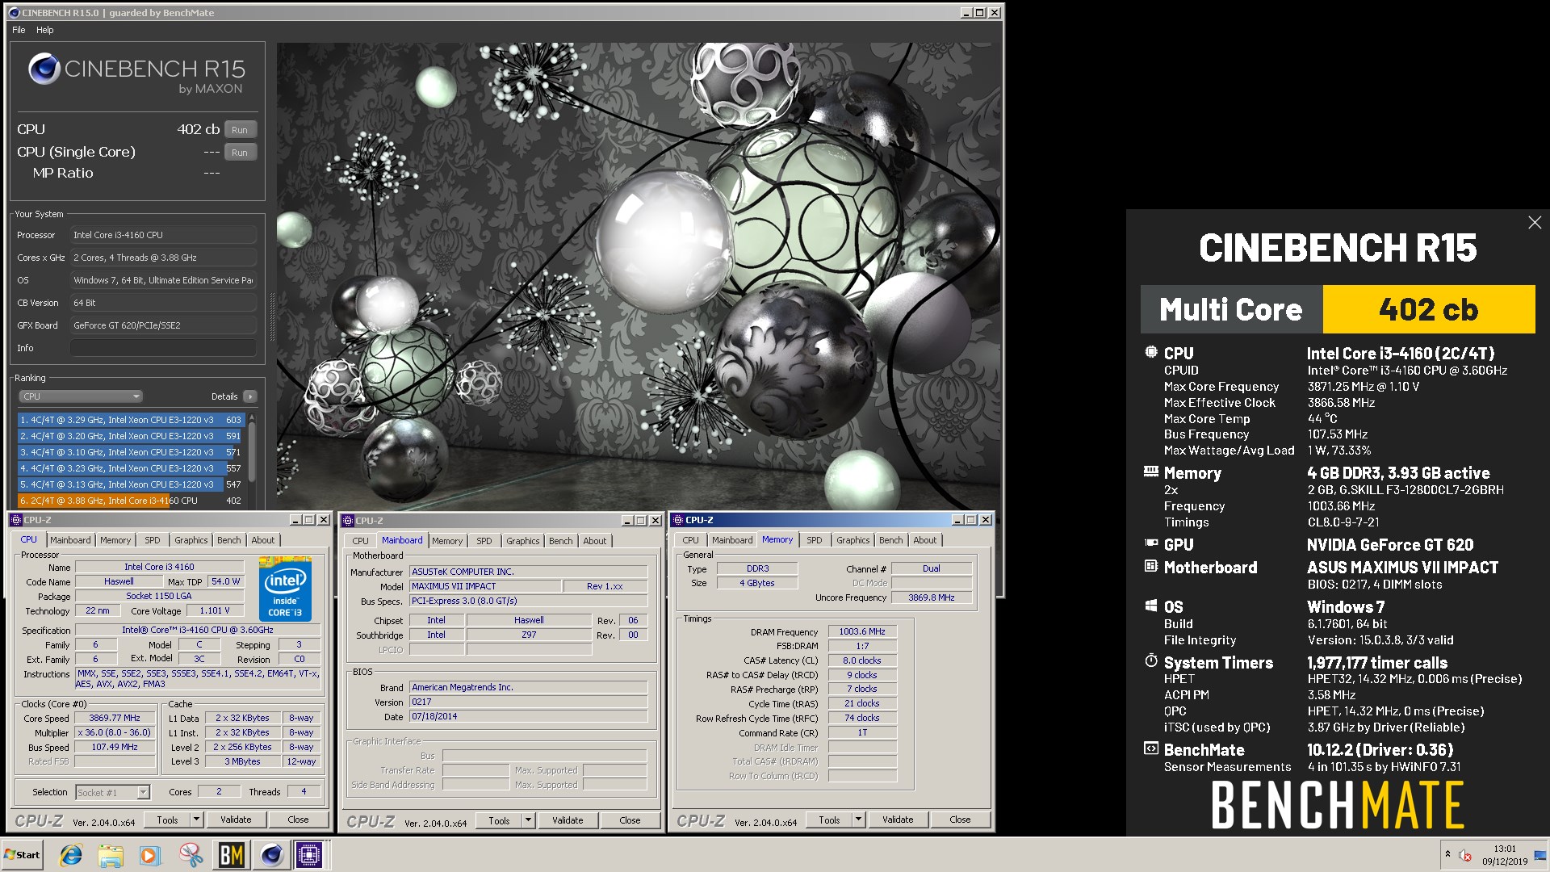Open Snipping Tool from the taskbar
Viewport: 1550px width, 872px height.
pos(191,855)
